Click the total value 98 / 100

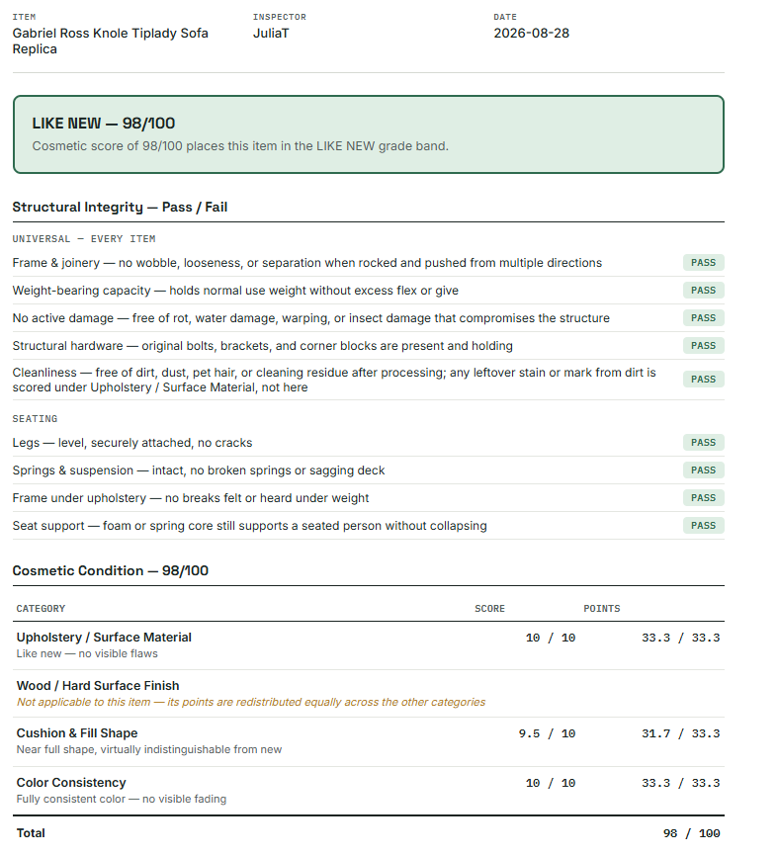692,833
